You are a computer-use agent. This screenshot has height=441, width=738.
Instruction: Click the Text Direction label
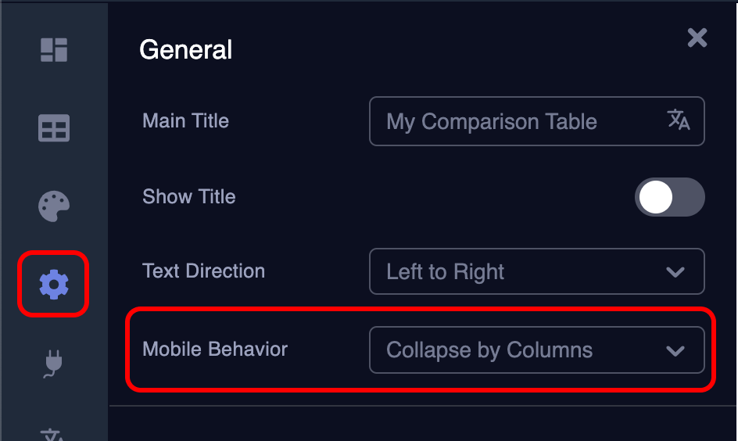coord(204,271)
